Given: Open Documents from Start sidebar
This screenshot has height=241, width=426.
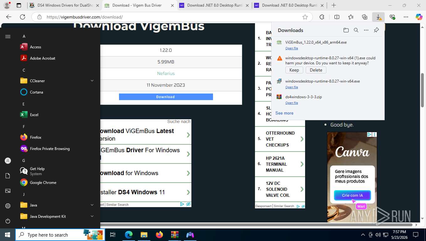Looking at the screenshot, I should click(x=8, y=176).
